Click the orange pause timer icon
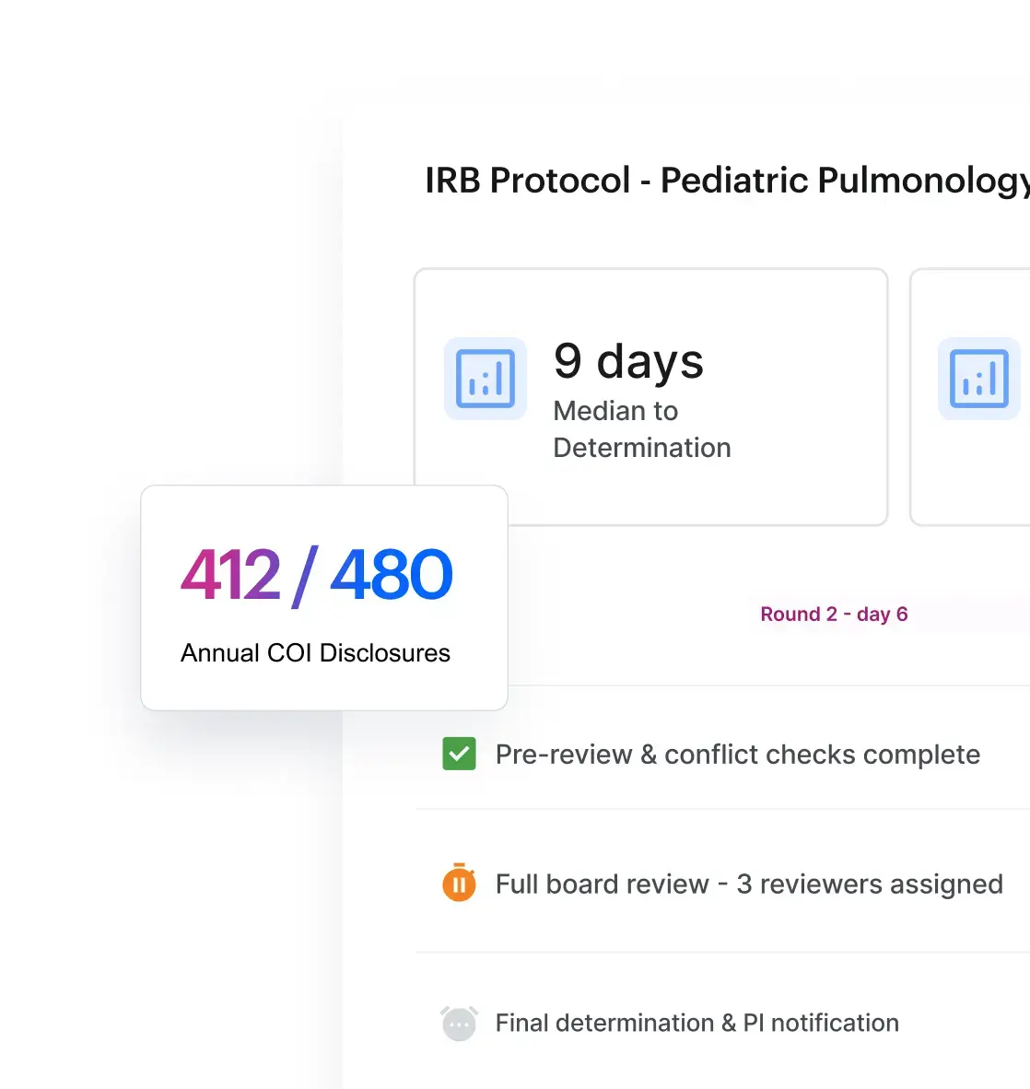This screenshot has width=1030, height=1089. pyautogui.click(x=459, y=883)
